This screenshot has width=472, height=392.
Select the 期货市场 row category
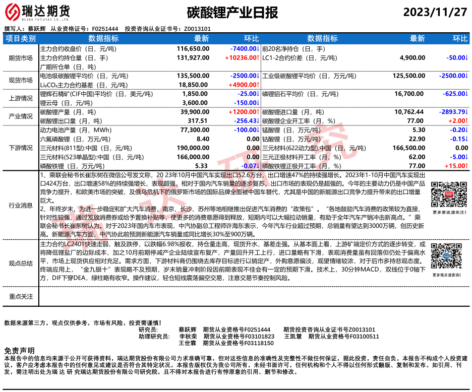click(21, 58)
